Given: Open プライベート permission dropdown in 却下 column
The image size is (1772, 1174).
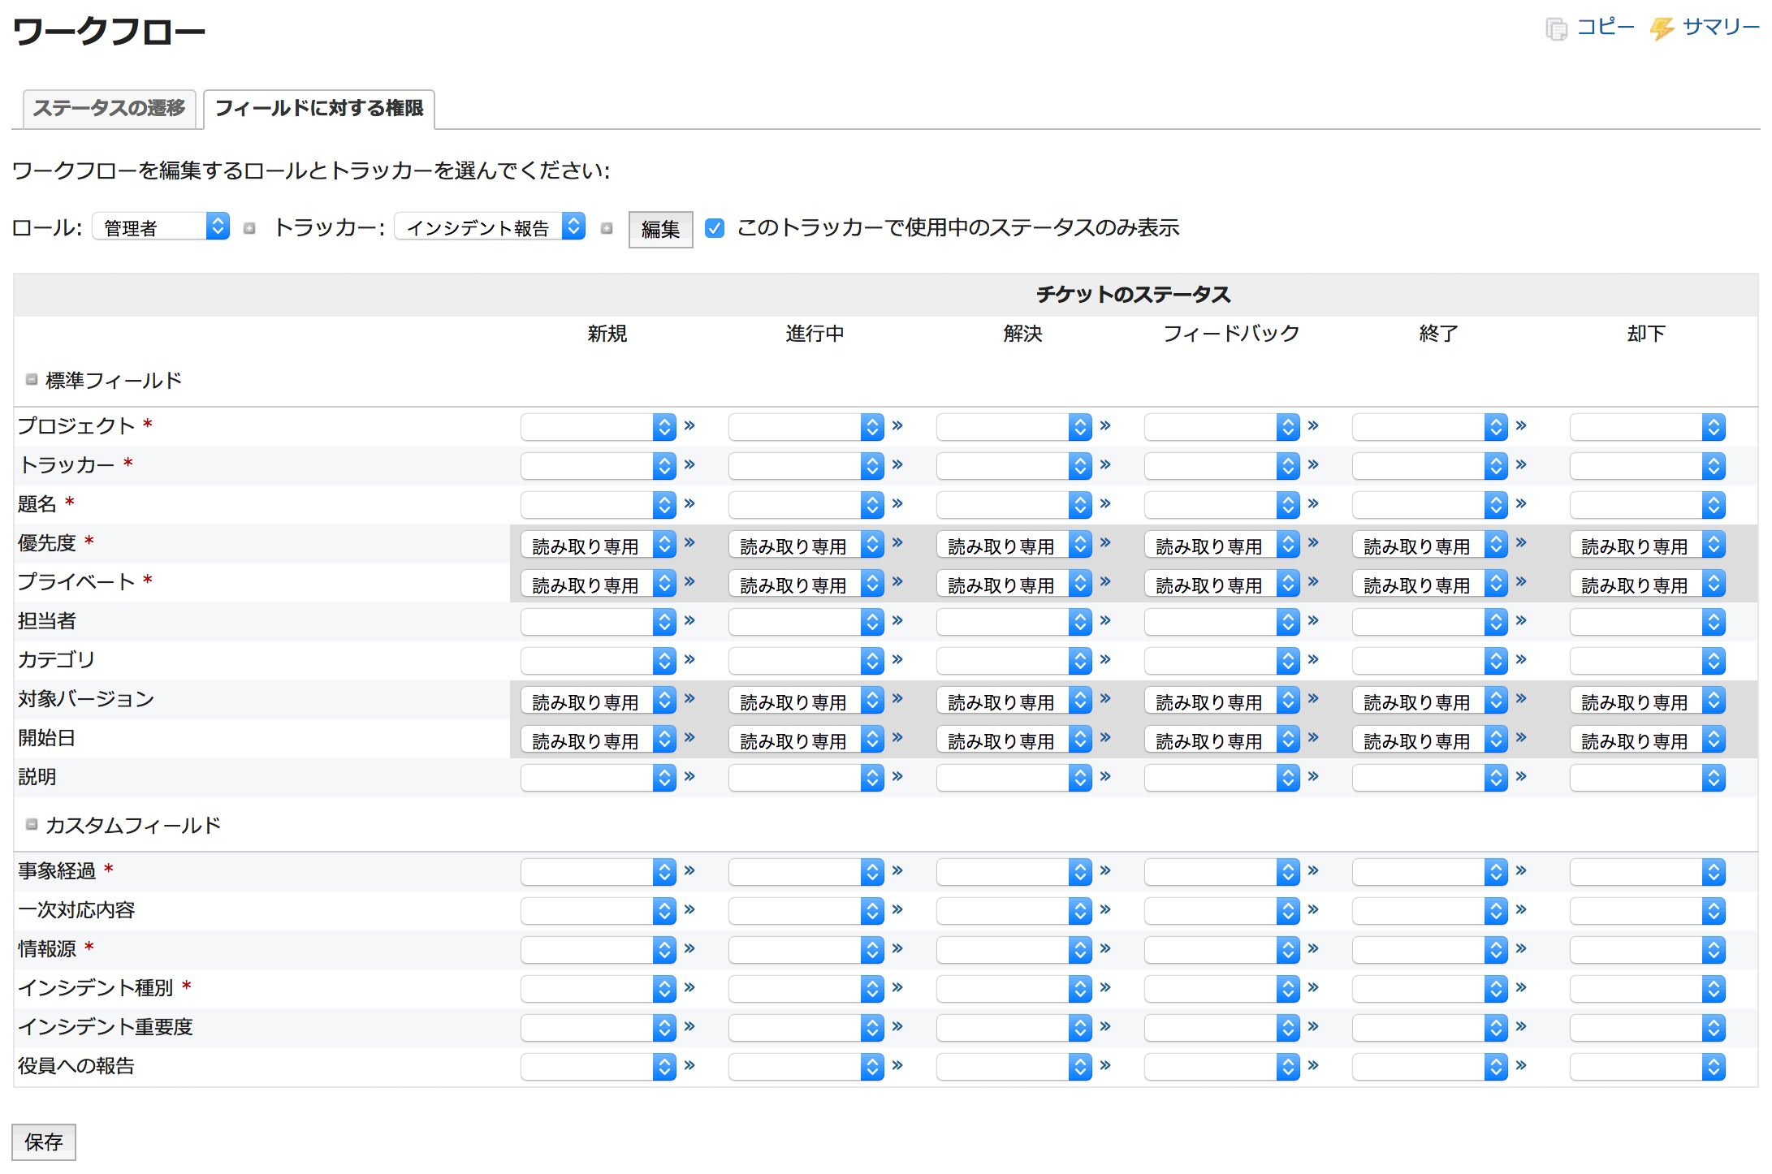Looking at the screenshot, I should click(x=1648, y=584).
